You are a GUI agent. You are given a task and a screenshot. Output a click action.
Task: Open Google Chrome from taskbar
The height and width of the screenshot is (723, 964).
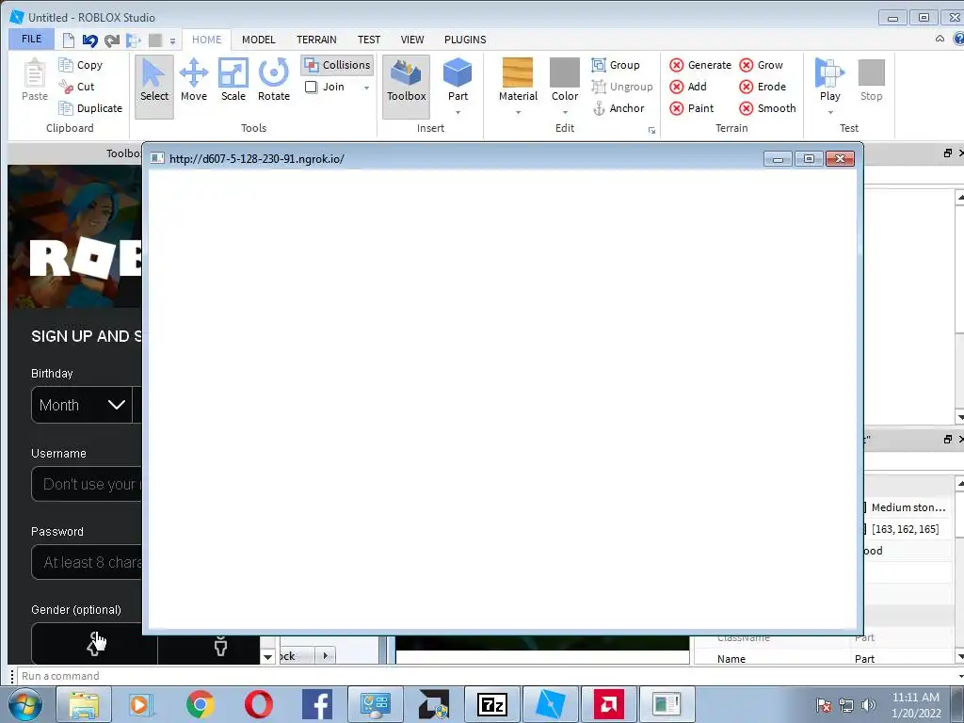point(200,704)
